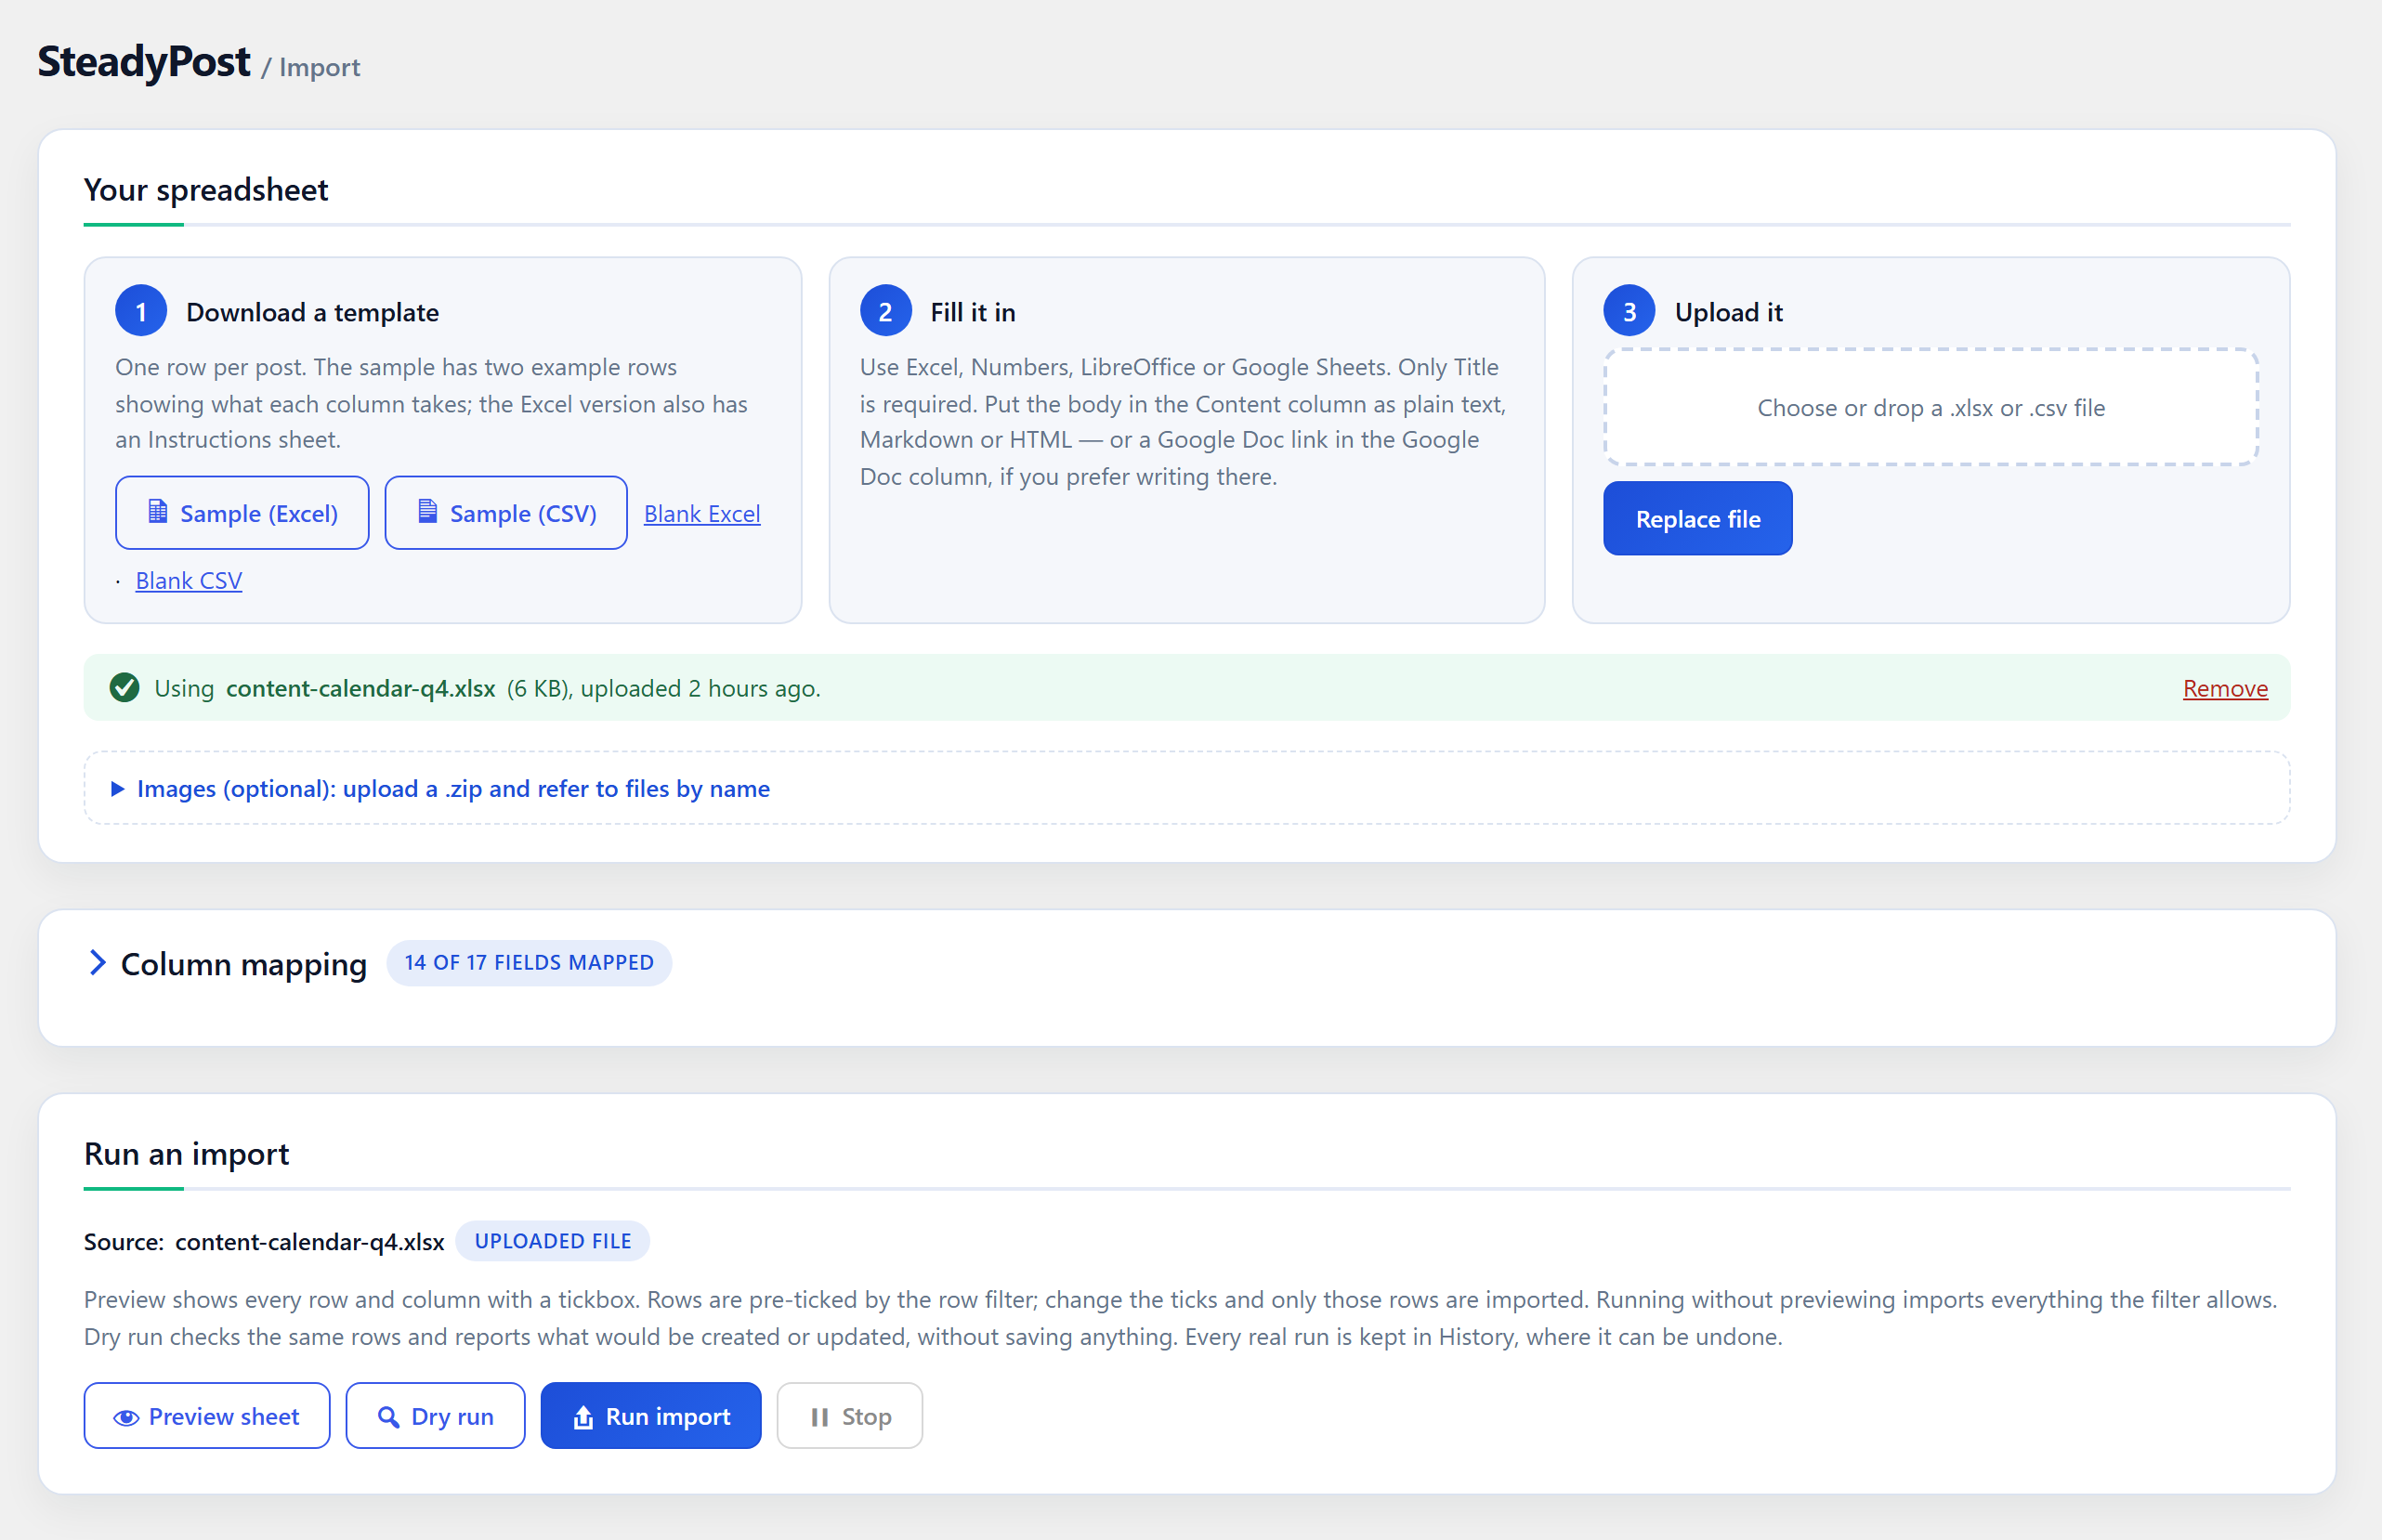
Task: Click the Your spreadsheet heading
Action: click(206, 190)
